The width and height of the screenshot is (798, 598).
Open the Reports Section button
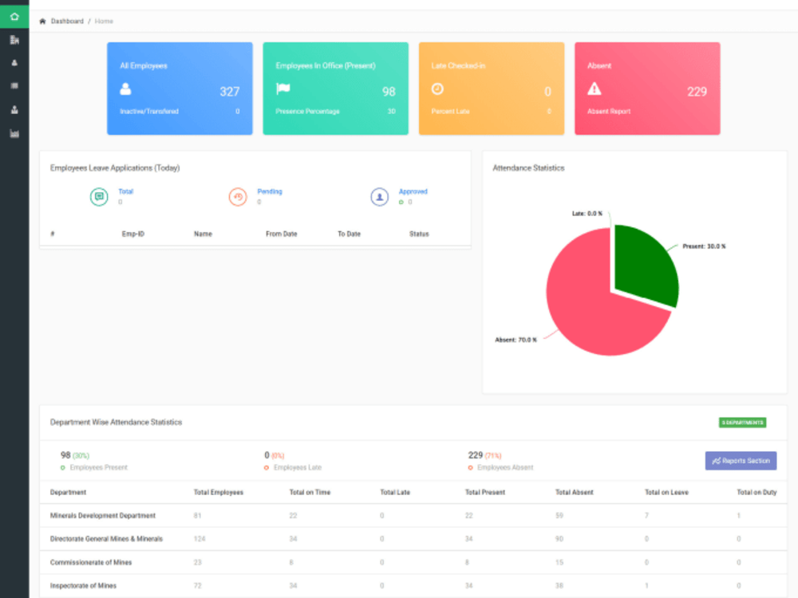point(741,460)
